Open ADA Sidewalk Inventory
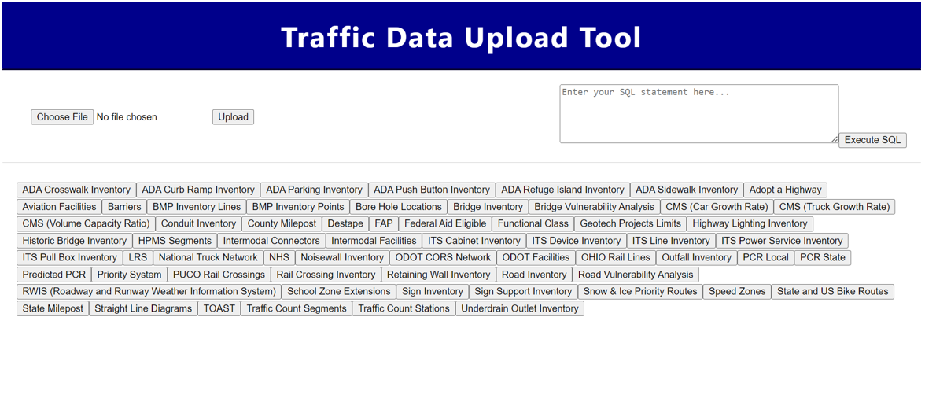This screenshot has width=925, height=402. pos(687,190)
